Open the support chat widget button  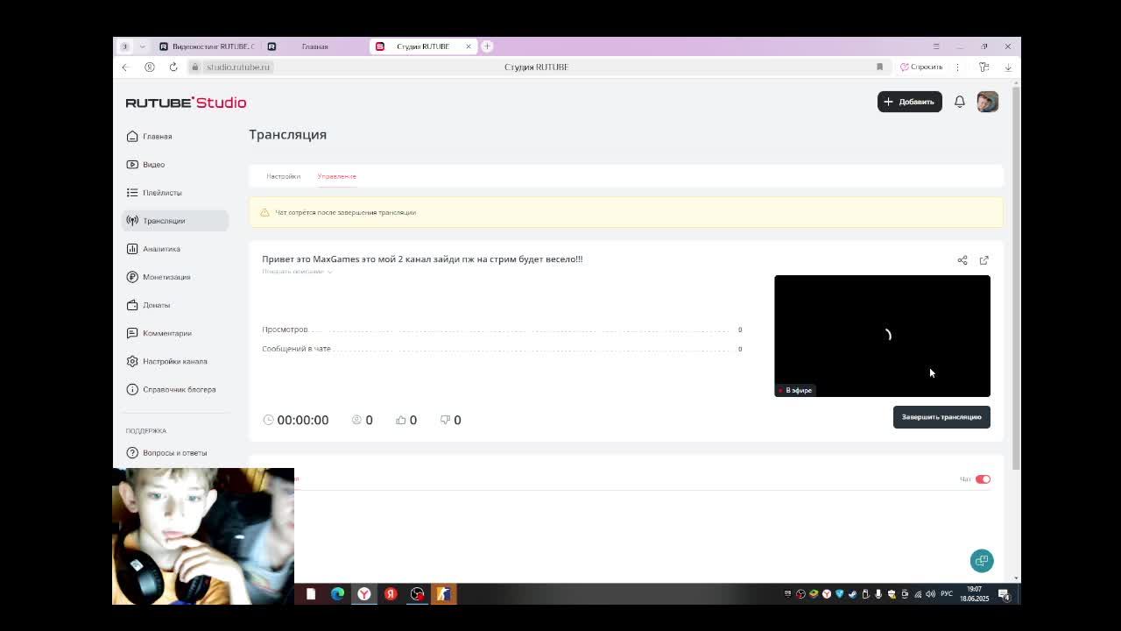click(x=982, y=560)
